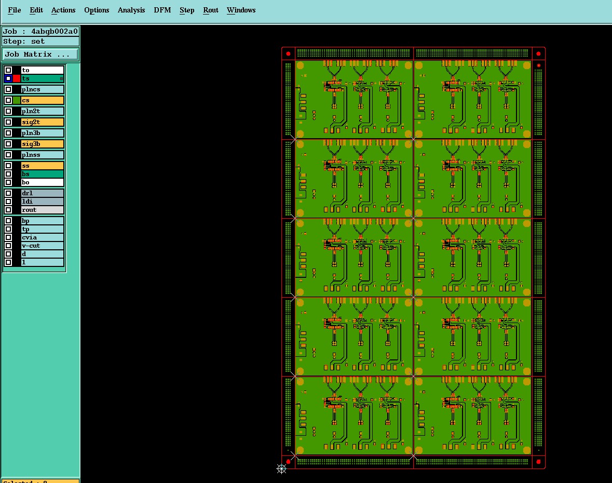
Task: Click the 'Step: set' label
Action: [40, 42]
